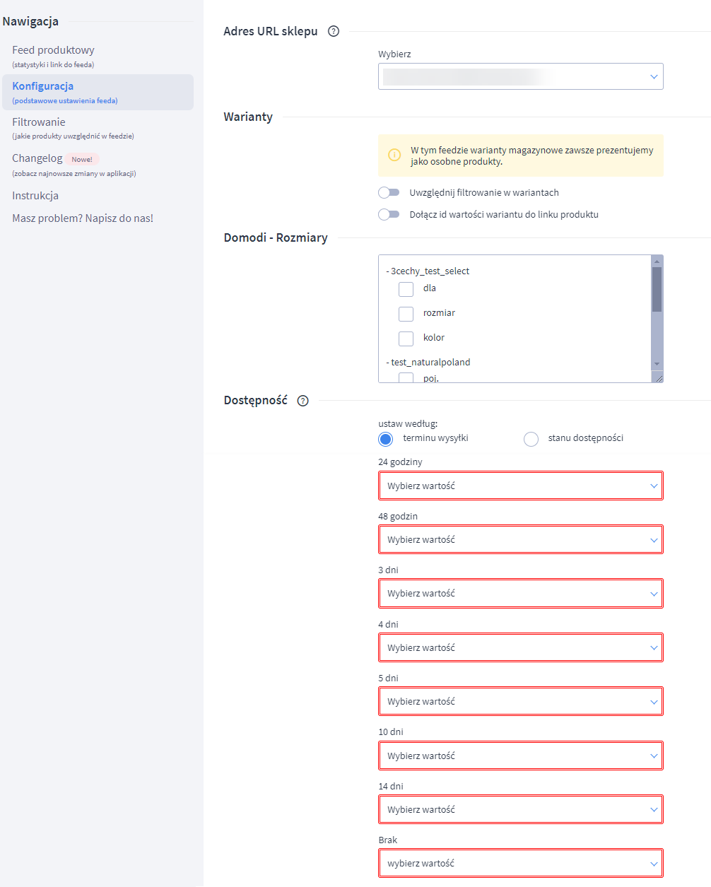
Task: Check the 'kolor' checkbox
Action: click(x=406, y=339)
